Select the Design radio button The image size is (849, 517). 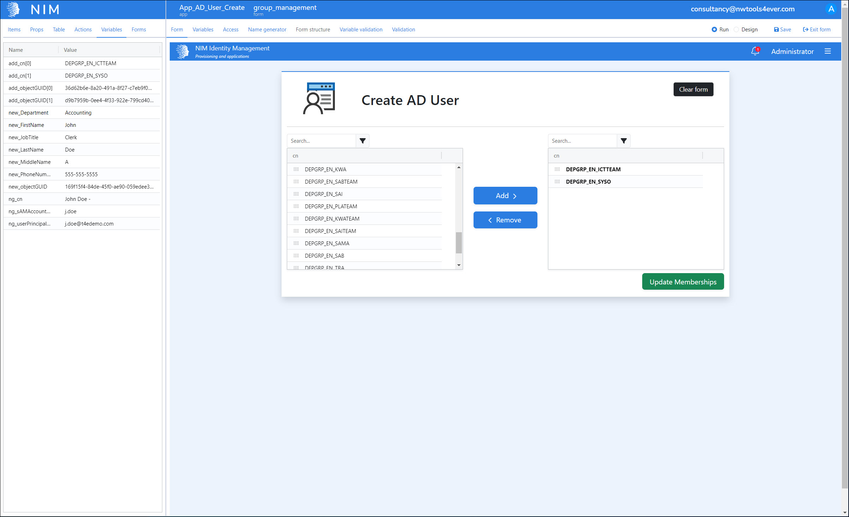tap(736, 30)
